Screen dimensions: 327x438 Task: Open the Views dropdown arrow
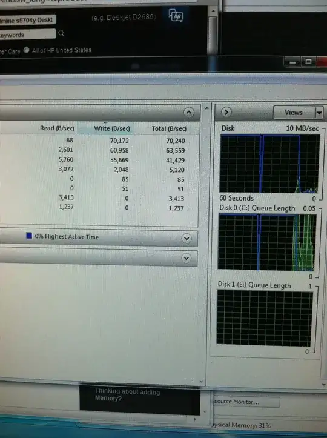[319, 113]
